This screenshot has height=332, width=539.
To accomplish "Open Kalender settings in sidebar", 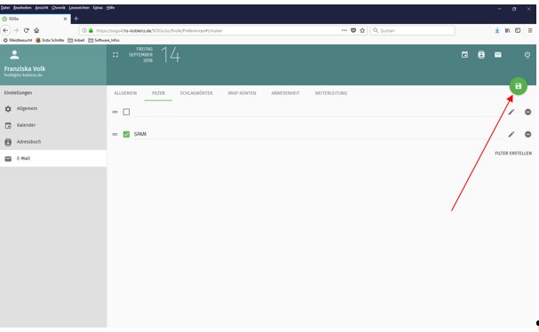I will click(53, 125).
